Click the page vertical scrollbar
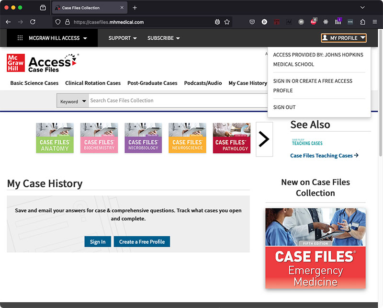 coord(380,92)
